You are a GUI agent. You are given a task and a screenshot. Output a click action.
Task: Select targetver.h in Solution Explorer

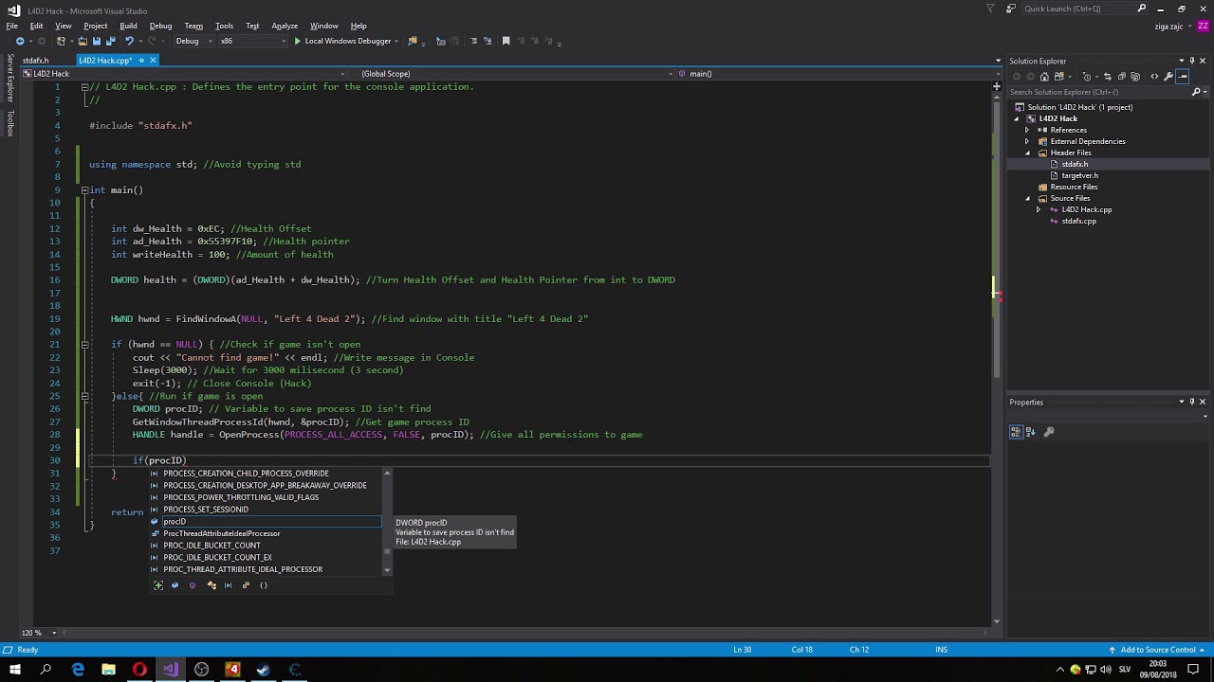click(x=1079, y=175)
